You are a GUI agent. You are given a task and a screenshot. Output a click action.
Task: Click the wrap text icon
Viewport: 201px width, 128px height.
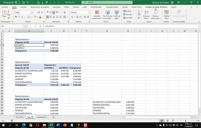tap(65, 12)
